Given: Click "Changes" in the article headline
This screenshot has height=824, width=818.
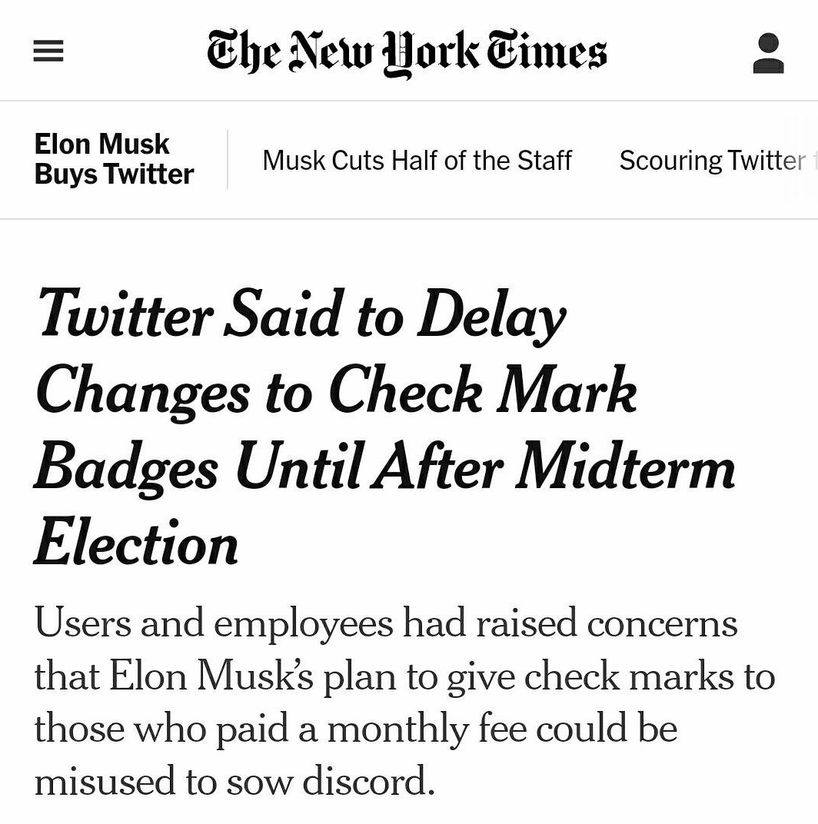Looking at the screenshot, I should 142,391.
